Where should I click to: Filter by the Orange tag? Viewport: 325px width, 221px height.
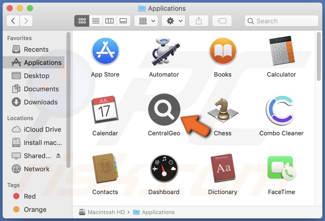[34, 209]
